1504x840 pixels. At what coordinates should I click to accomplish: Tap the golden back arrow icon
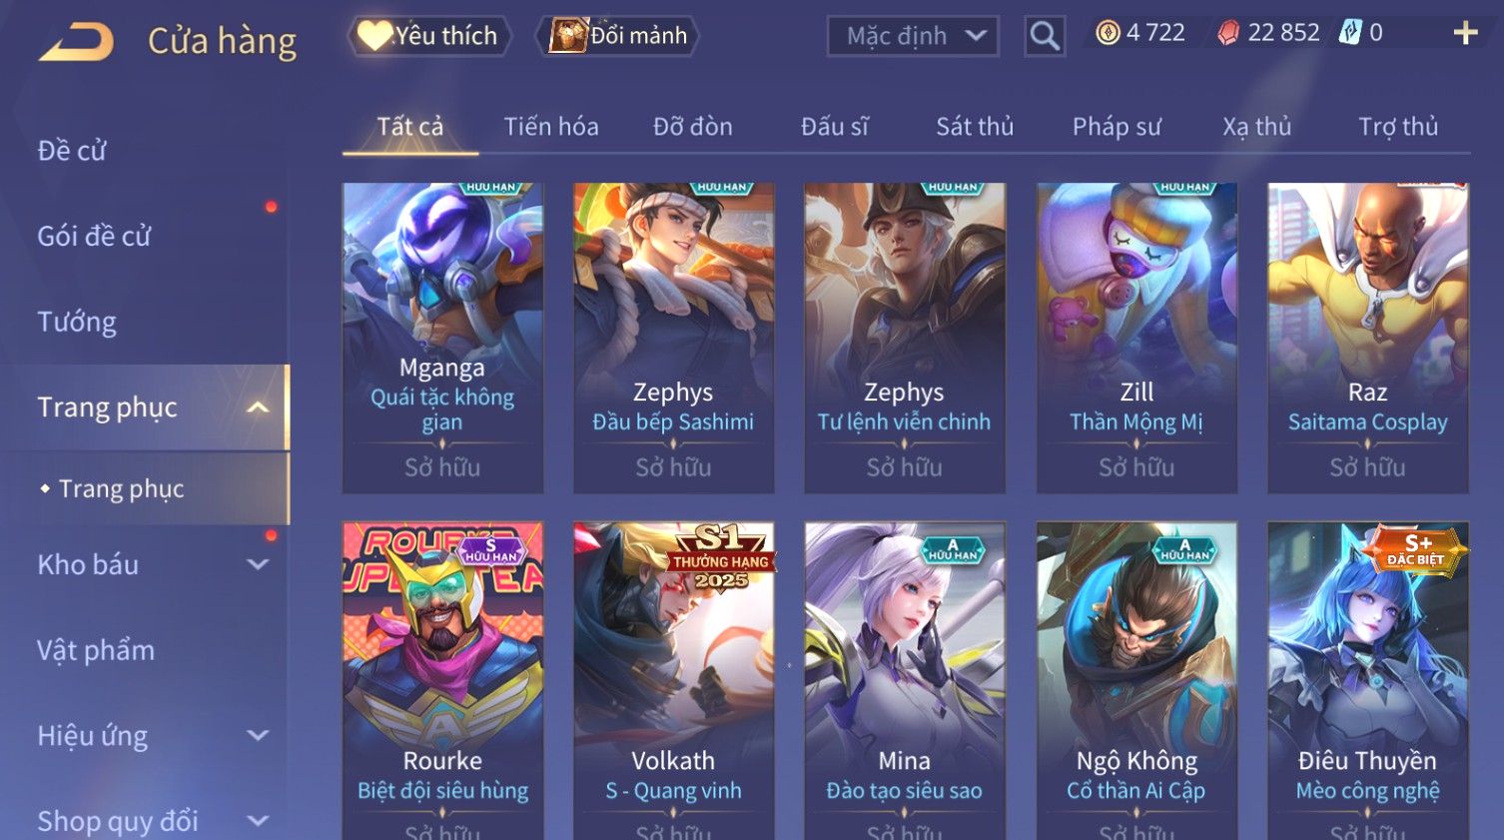coord(77,42)
